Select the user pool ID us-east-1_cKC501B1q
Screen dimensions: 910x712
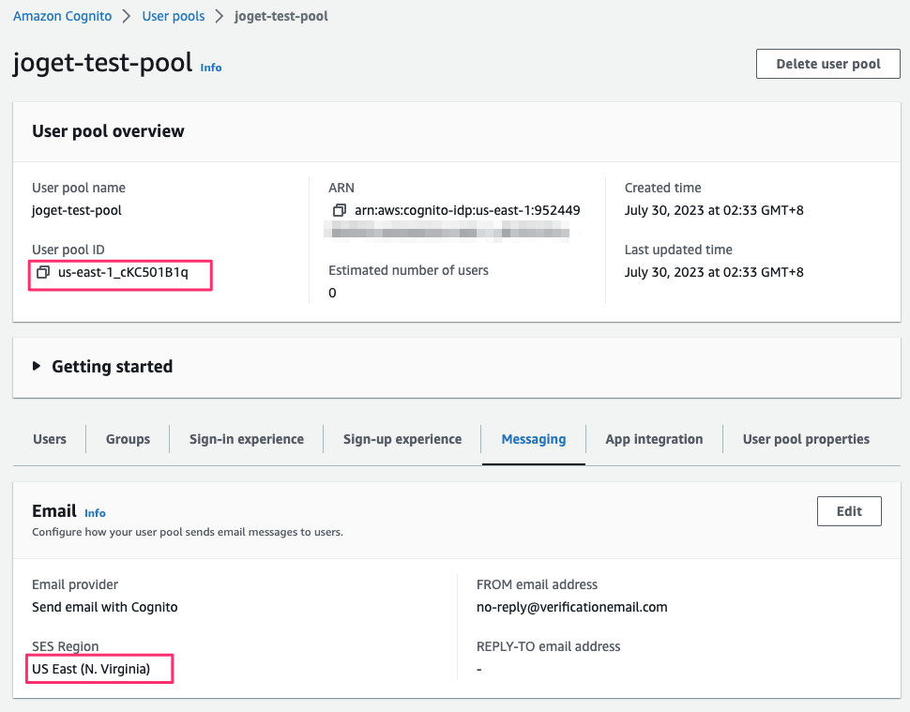tap(123, 272)
